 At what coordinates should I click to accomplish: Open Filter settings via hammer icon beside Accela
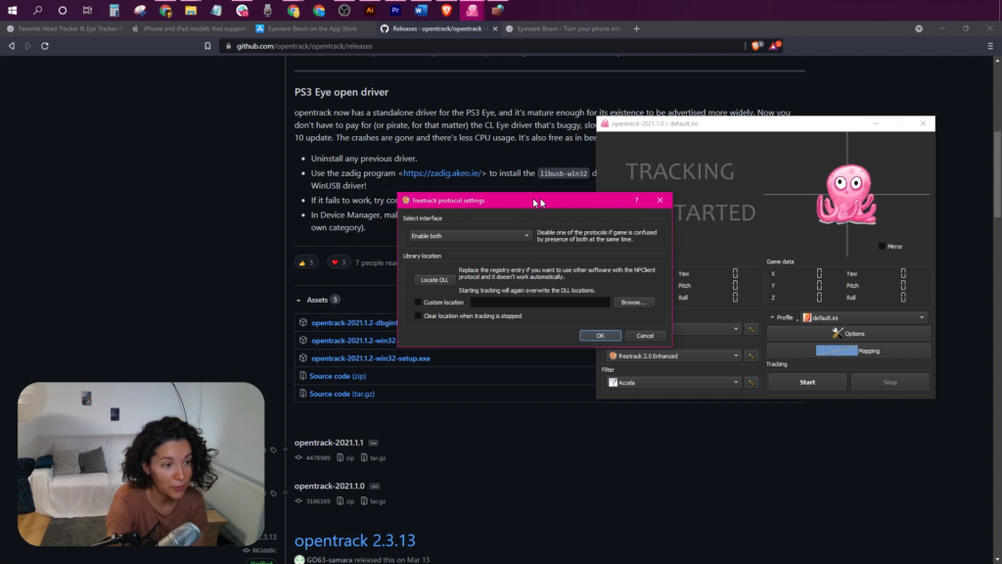pyautogui.click(x=751, y=383)
